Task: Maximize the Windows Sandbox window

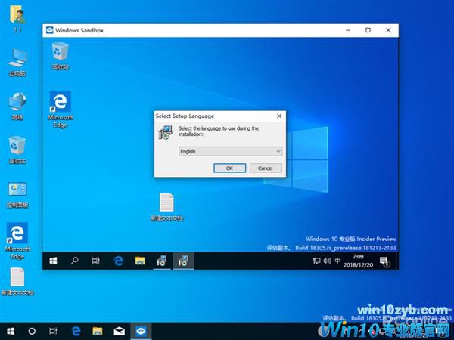Action: coord(368,30)
